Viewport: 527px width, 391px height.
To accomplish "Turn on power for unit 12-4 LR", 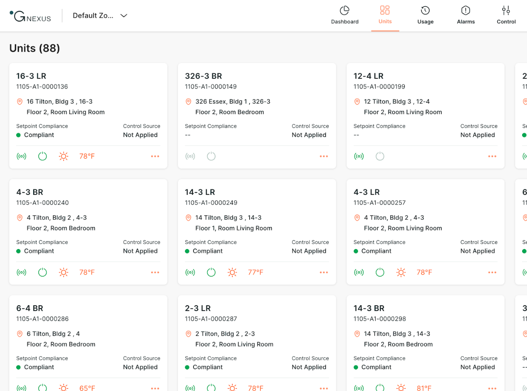I will [x=380, y=156].
